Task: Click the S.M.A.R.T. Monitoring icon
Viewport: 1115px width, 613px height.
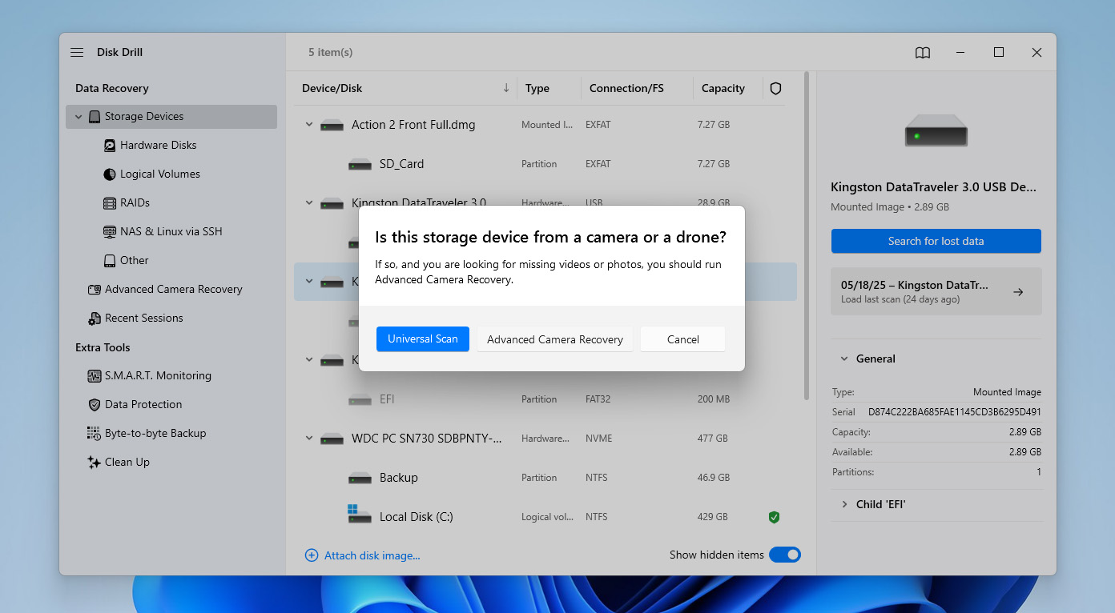Action: pos(94,375)
